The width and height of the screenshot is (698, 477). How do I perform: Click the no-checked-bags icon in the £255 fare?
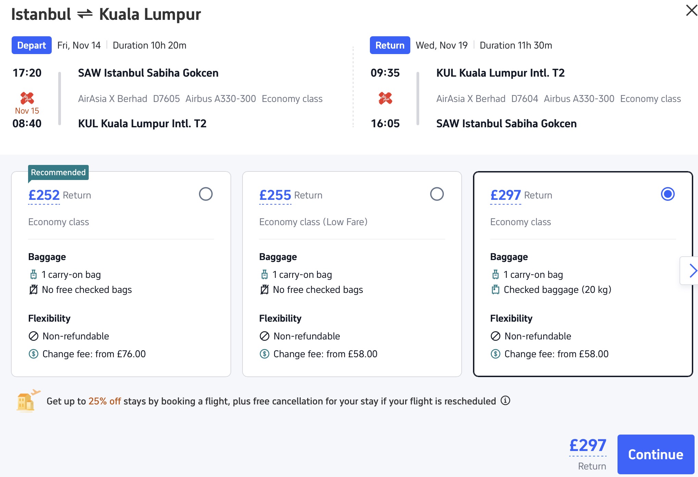[264, 290]
